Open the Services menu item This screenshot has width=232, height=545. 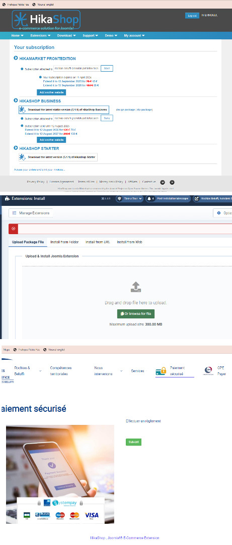point(138,371)
